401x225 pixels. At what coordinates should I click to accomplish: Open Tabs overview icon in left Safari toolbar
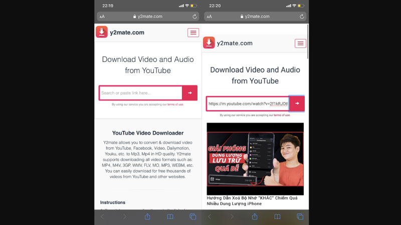point(193,216)
